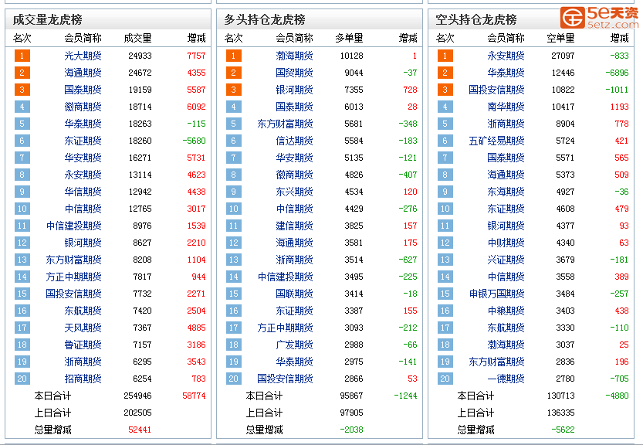Click 方正中期期货 in 成交量龙虎榜 table
This screenshot has width=643, height=445.
(74, 277)
